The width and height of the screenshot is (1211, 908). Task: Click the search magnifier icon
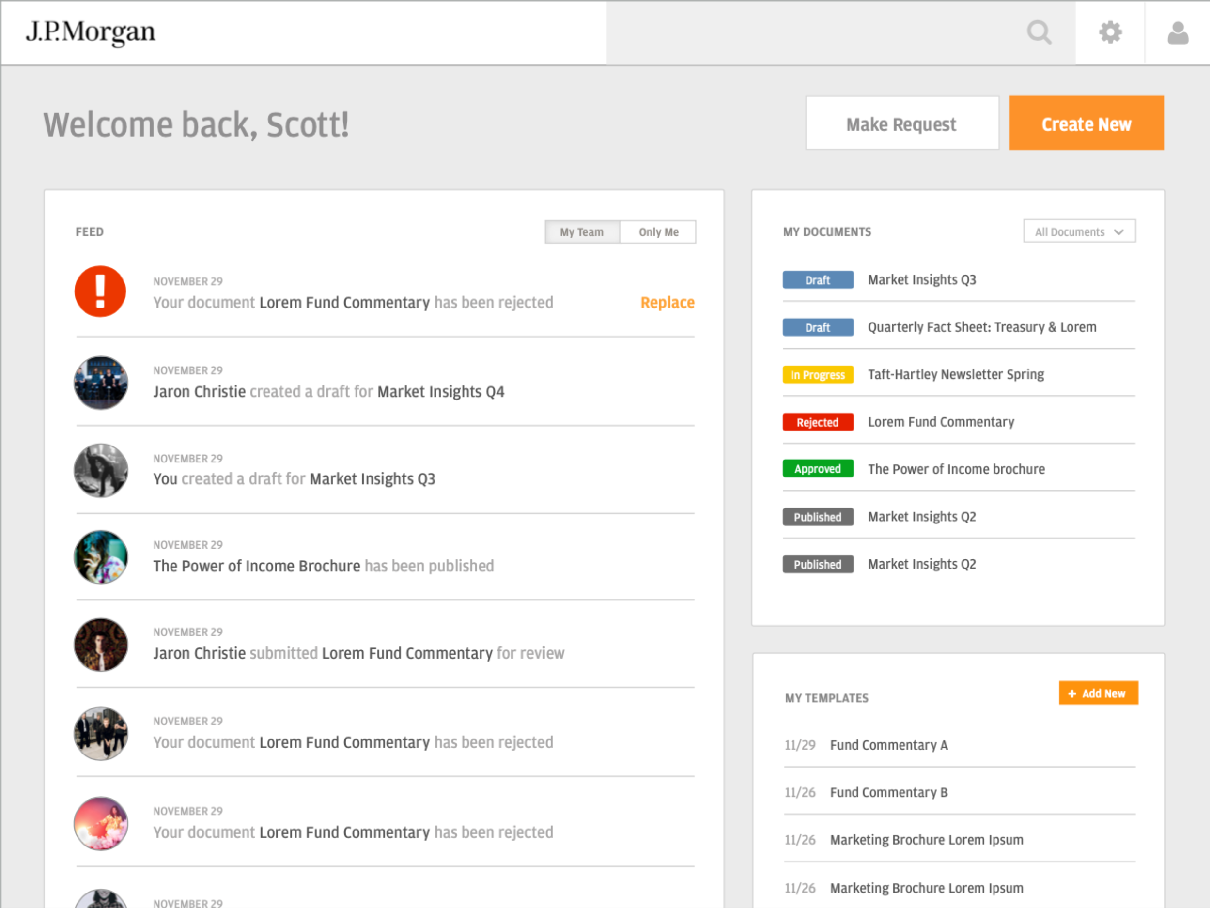pos(1039,32)
